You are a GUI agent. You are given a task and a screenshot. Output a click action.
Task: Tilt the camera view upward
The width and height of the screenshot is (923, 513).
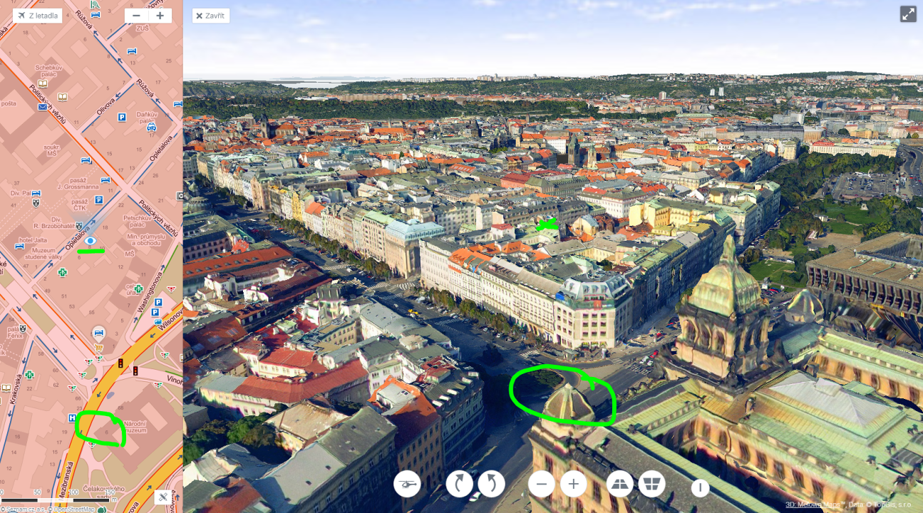click(620, 484)
